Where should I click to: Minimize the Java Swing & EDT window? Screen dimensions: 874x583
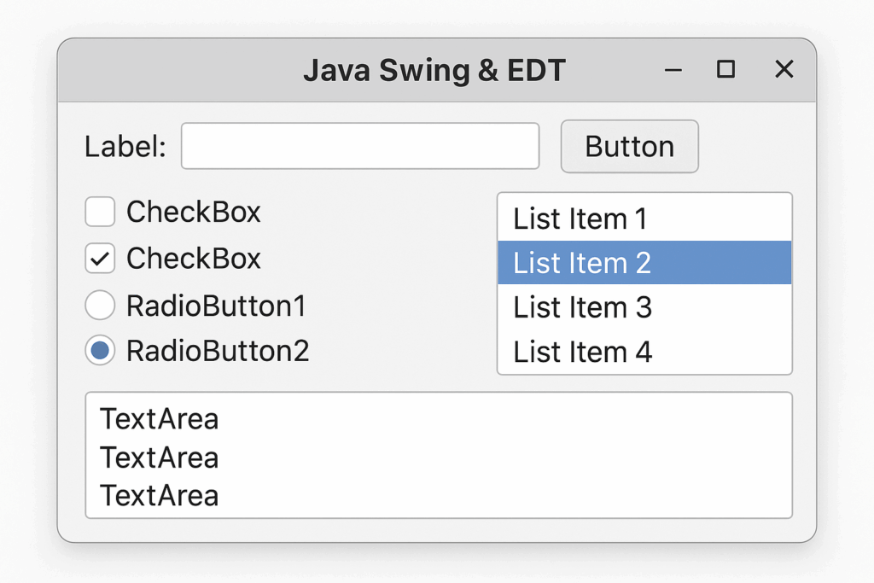coord(673,70)
